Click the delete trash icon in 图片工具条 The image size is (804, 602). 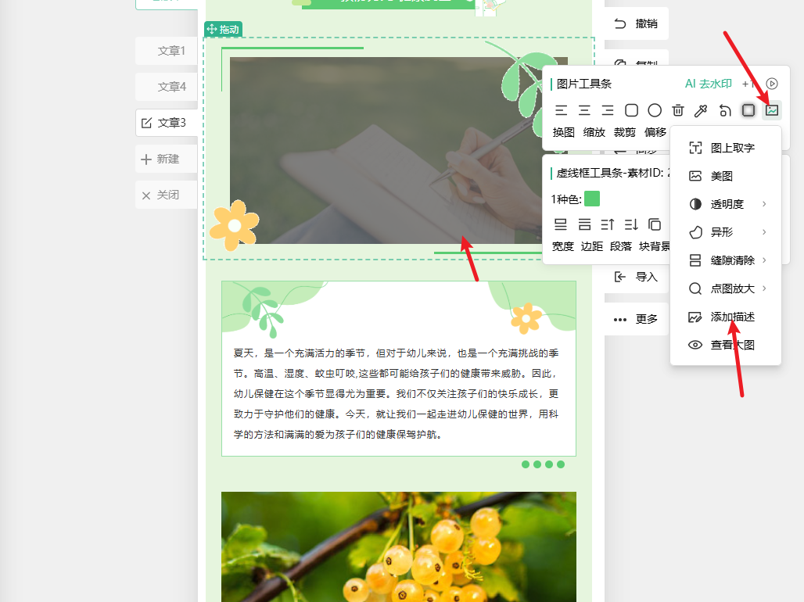[678, 110]
